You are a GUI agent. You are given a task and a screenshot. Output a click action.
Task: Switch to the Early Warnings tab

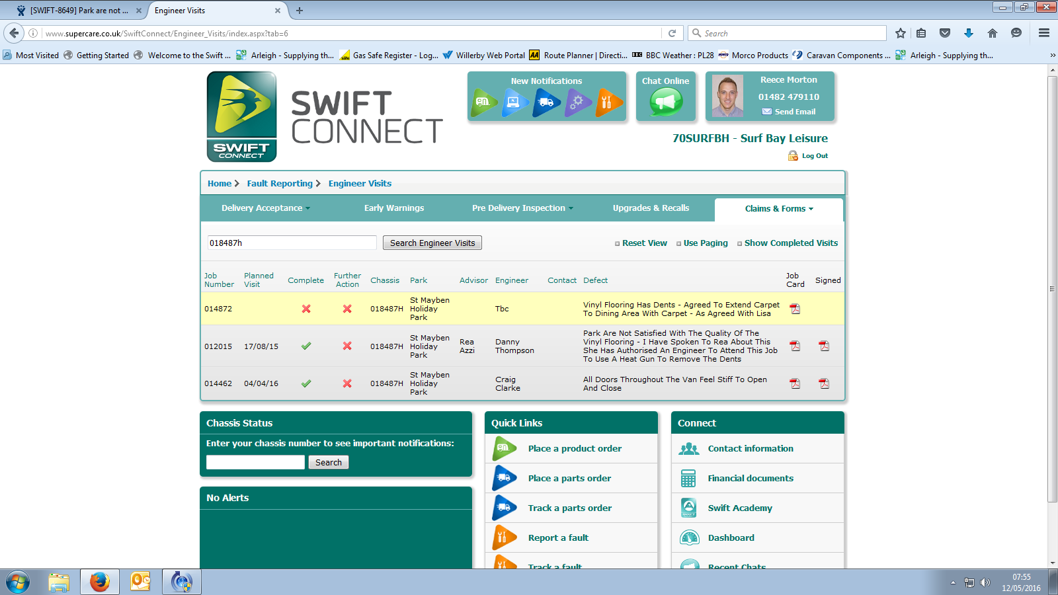click(394, 208)
